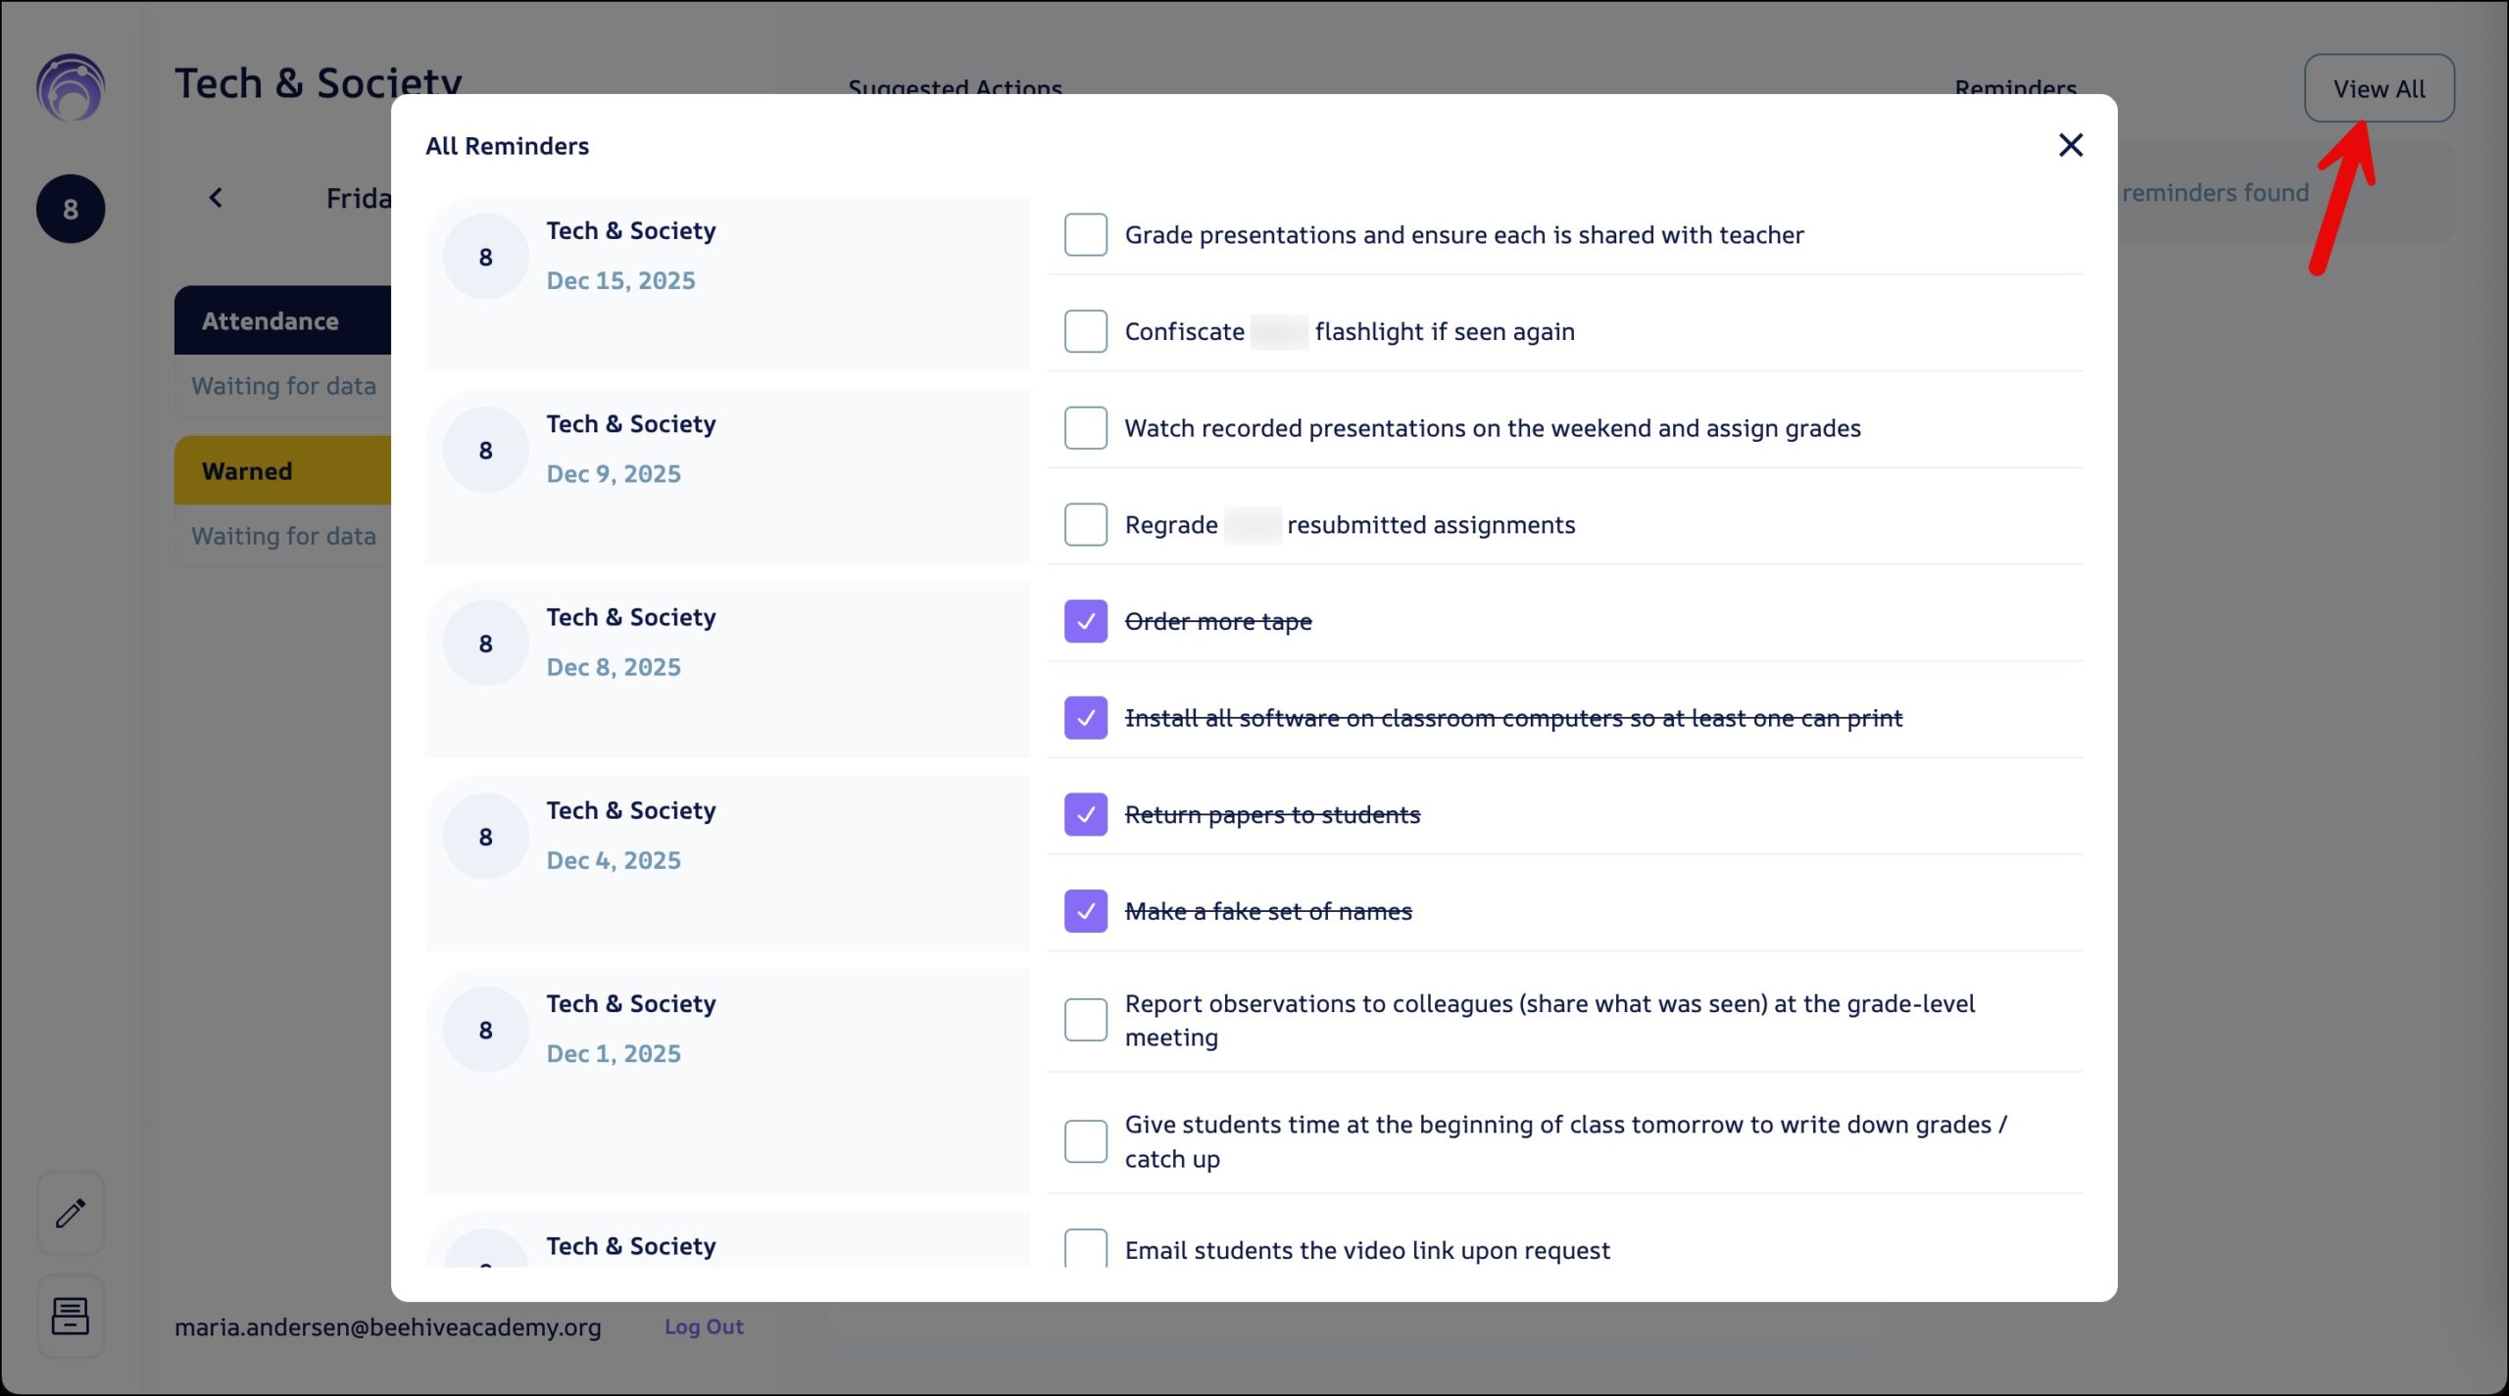Uncheck 'Return papers to students' reminder

point(1085,814)
